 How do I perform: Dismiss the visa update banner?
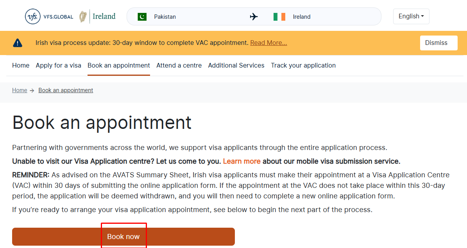pos(439,43)
